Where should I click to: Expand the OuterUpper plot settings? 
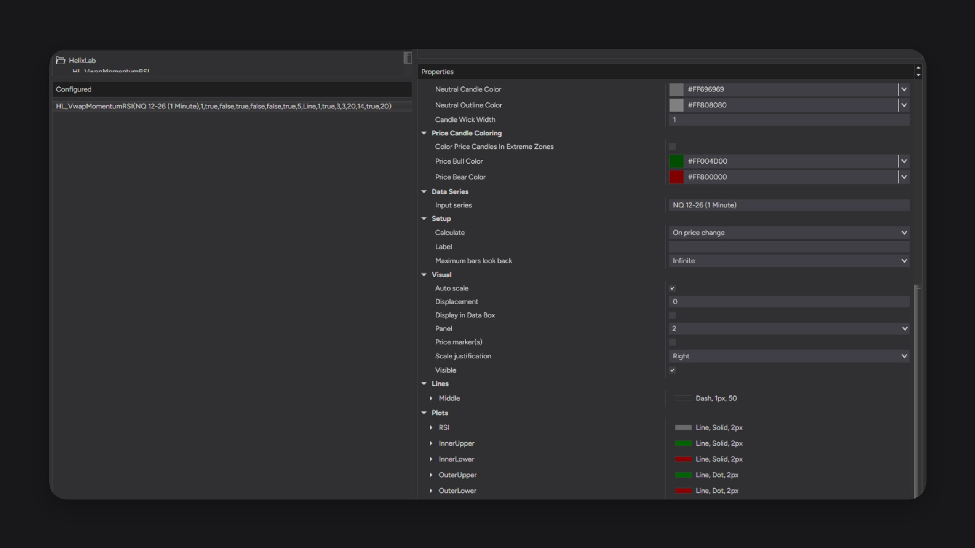(431, 475)
